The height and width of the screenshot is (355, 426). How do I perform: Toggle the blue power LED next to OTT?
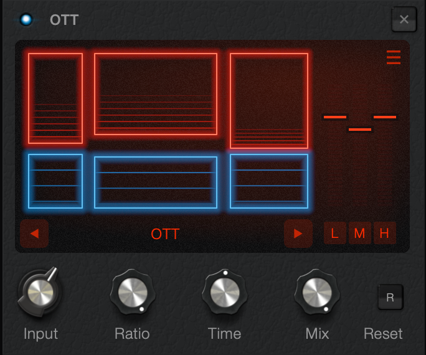pos(26,19)
